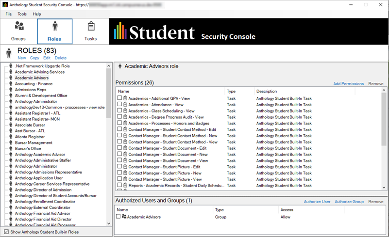Click the Anthology app icon in title bar
Viewport: 389px width, 237px height.
(x=5, y=5)
